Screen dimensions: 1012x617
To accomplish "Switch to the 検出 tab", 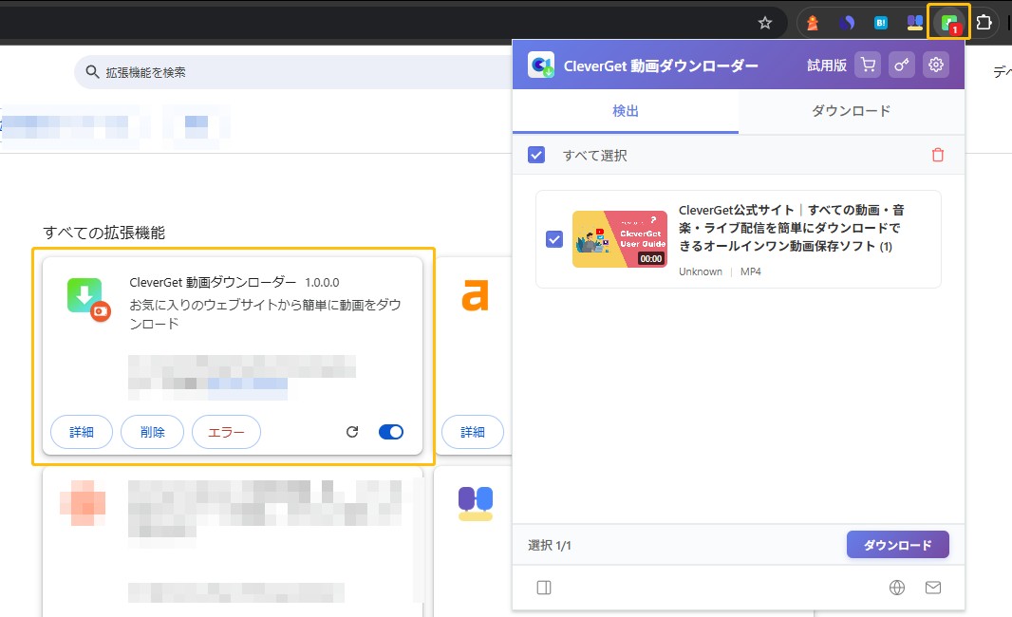I will 626,111.
